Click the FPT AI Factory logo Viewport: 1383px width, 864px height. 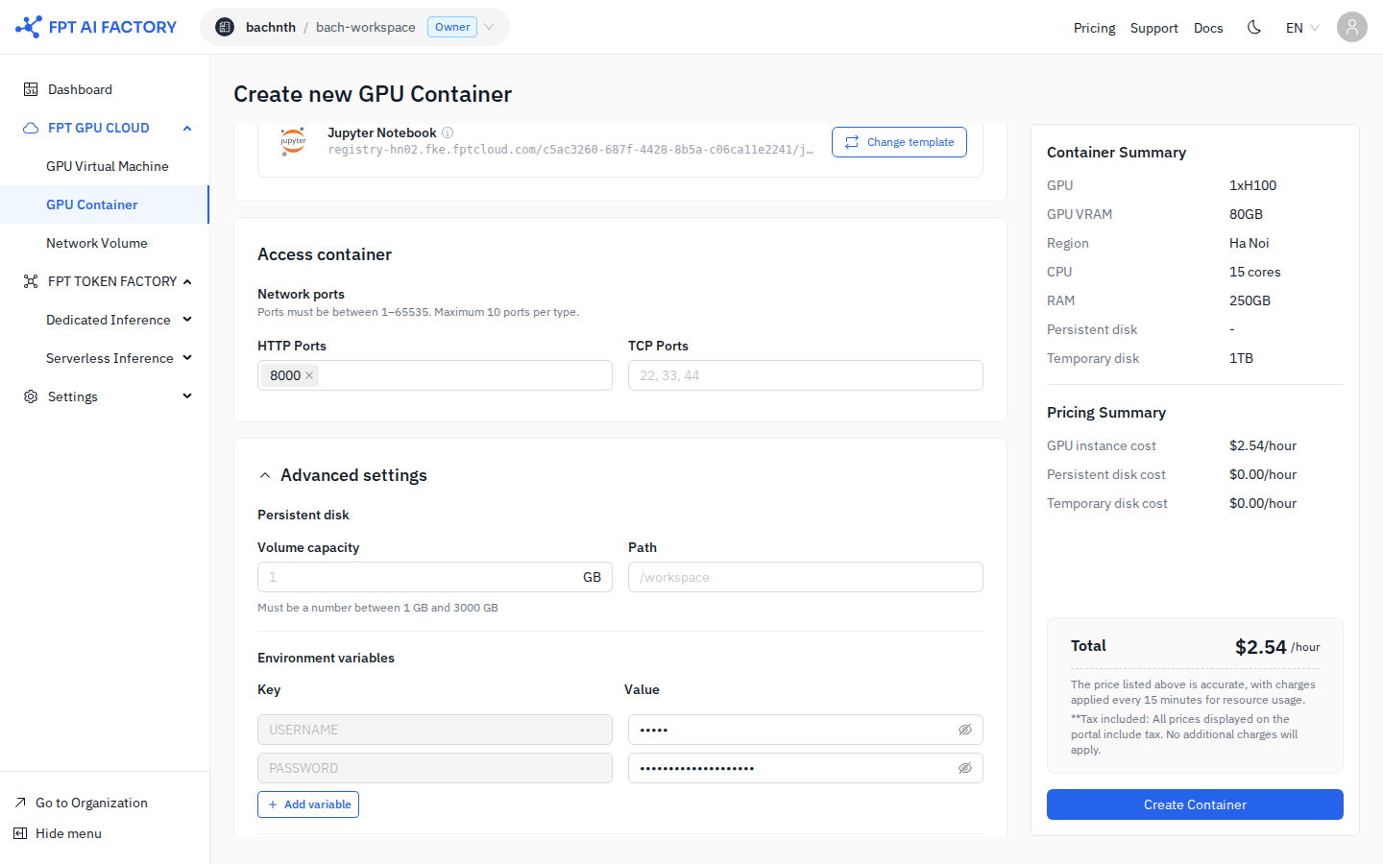96,27
